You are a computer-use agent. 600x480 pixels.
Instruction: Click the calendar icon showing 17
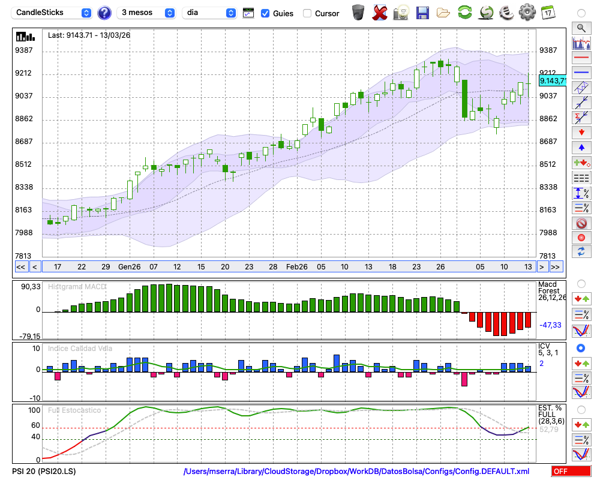point(548,13)
